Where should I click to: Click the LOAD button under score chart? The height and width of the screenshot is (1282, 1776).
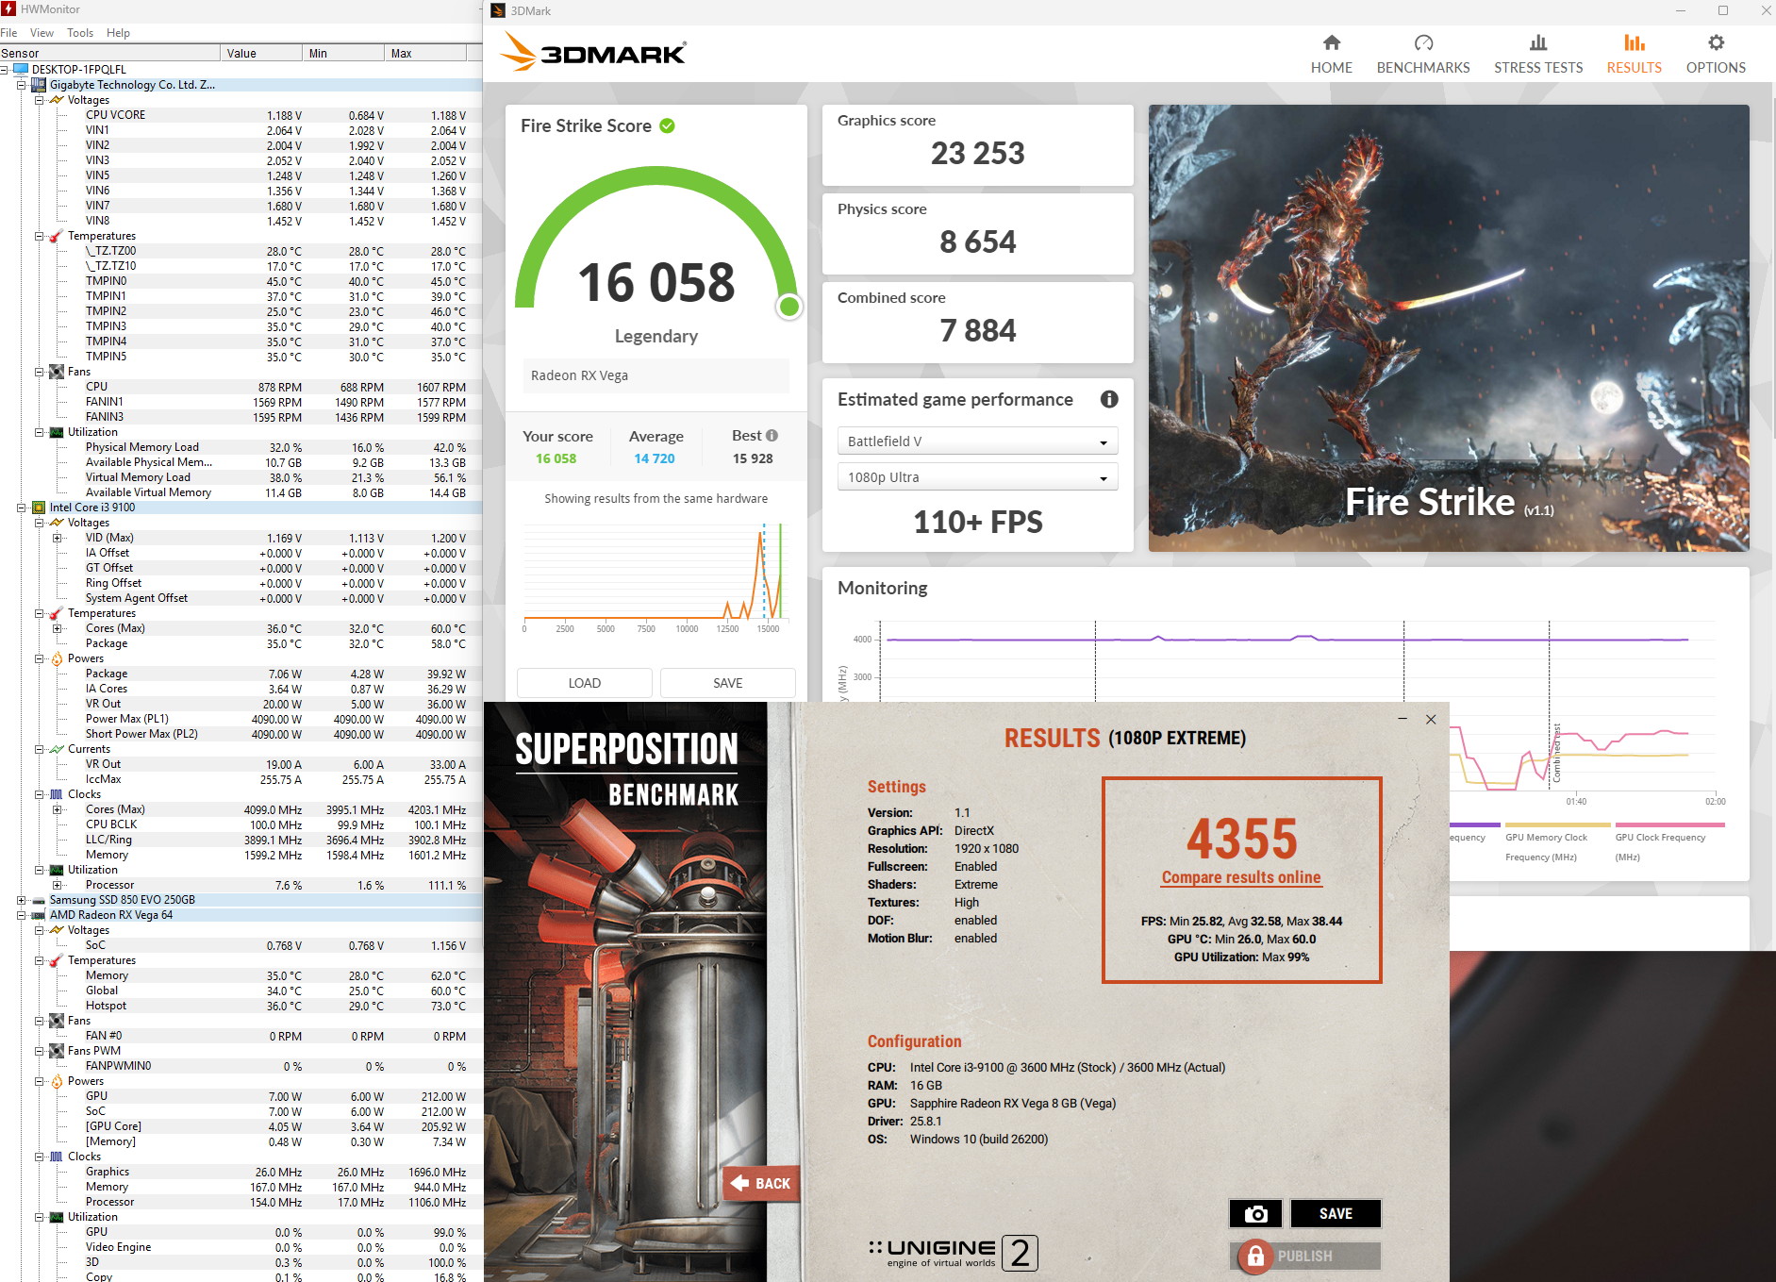(x=584, y=683)
